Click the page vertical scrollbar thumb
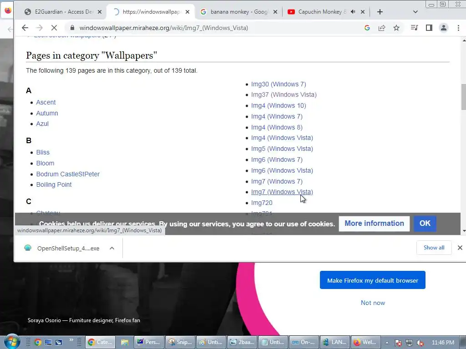 [463, 97]
